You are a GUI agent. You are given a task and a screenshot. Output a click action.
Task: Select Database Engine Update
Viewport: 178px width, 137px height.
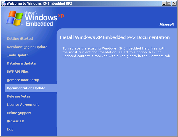(27, 47)
